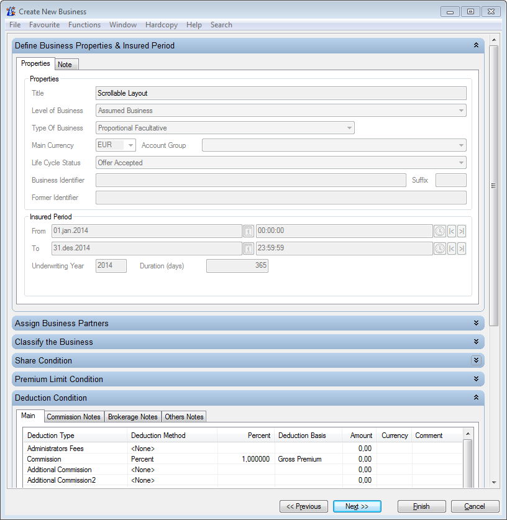The image size is (507, 520).
Task: Click the Next button
Action: coord(357,506)
